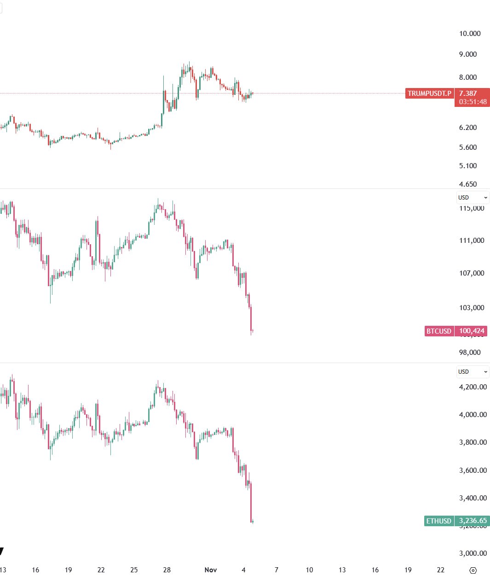This screenshot has height=576, width=490.
Task: Click the 111,000 level on BTC price scale
Action: pyautogui.click(x=472, y=241)
